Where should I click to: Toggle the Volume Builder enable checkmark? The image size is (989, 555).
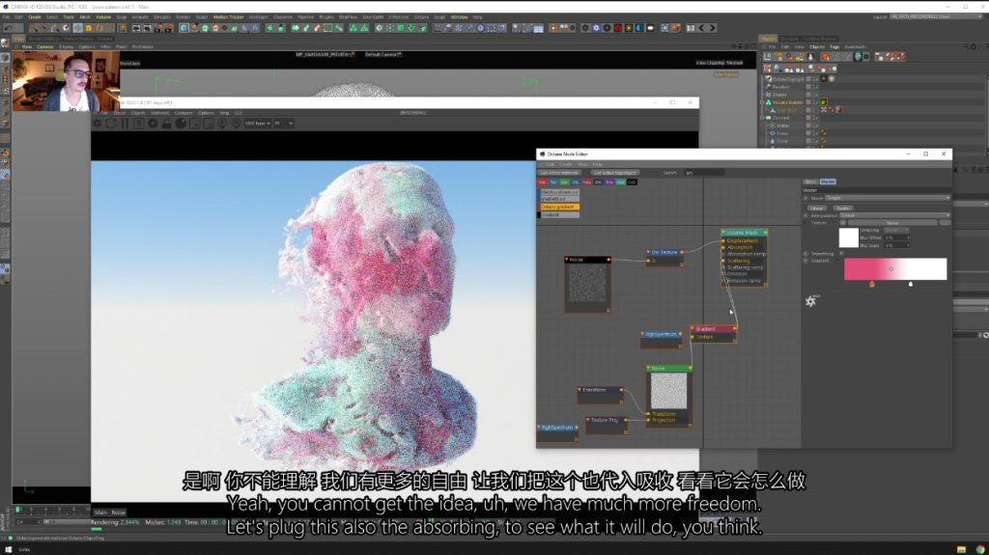(x=816, y=101)
